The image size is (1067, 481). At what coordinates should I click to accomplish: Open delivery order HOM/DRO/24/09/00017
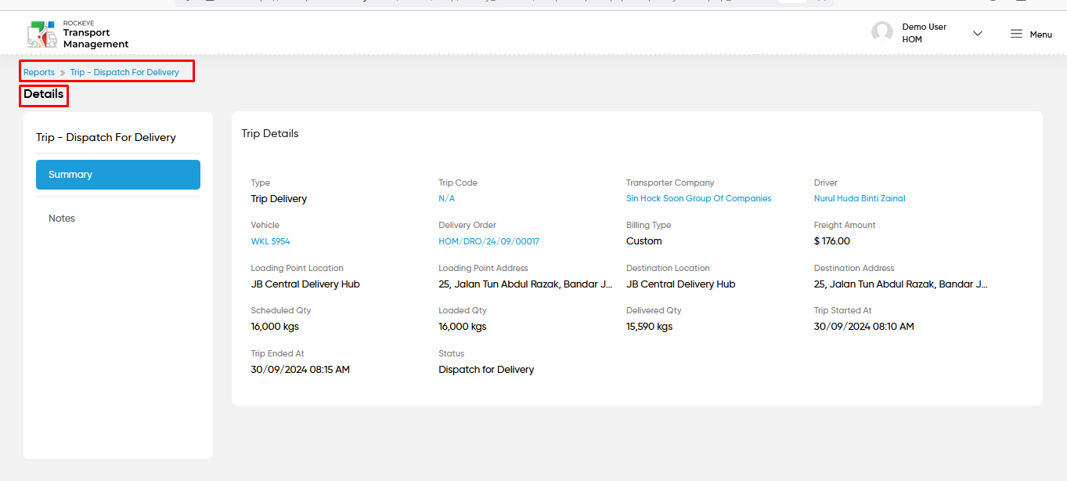(x=488, y=241)
